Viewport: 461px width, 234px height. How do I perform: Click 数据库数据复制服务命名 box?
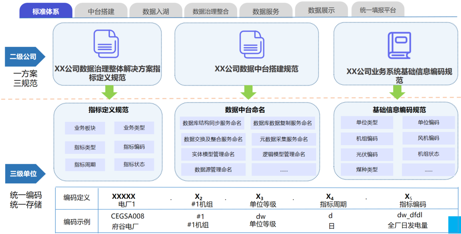283,123
